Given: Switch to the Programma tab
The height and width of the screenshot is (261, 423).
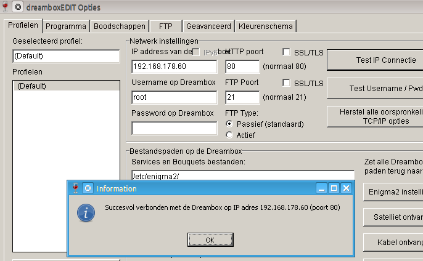Looking at the screenshot, I should (x=66, y=26).
